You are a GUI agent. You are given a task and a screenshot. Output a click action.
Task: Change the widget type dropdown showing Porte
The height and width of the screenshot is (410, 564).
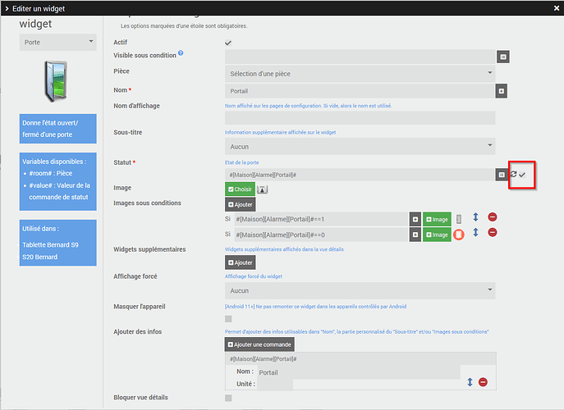[x=57, y=42]
